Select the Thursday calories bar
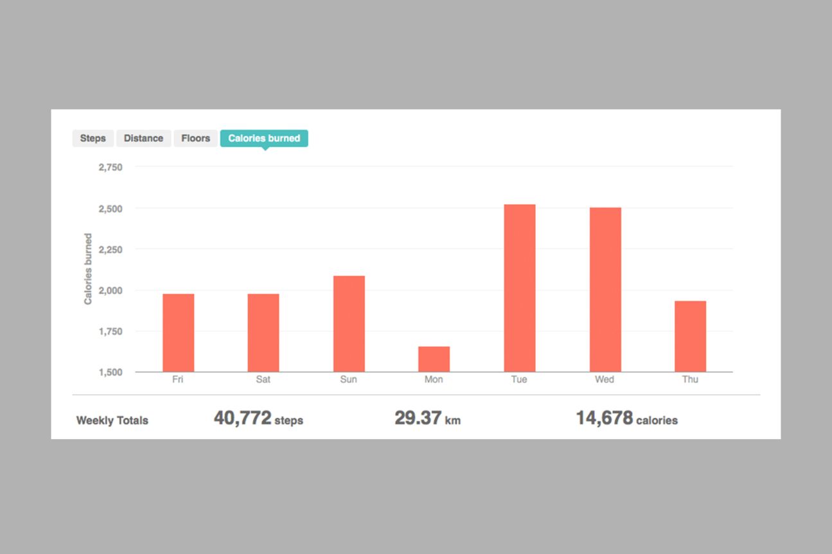The height and width of the screenshot is (554, 832). tap(690, 336)
